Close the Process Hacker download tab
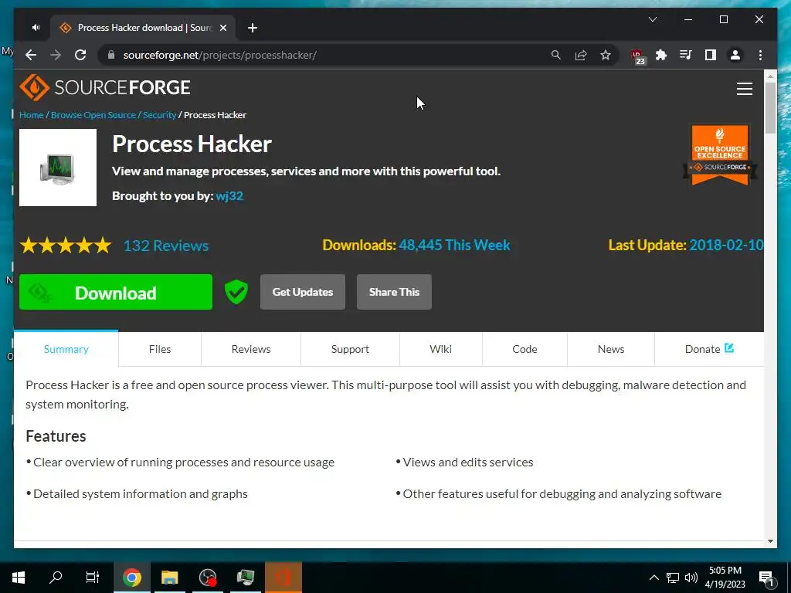This screenshot has height=593, width=791. pos(223,28)
